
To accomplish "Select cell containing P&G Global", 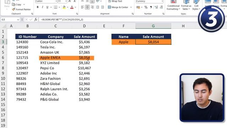I will 56,100.
